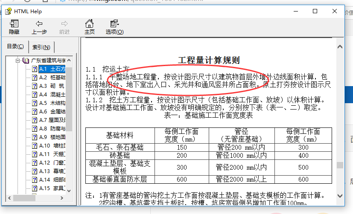Viewport: 353px width, 214px height.
Task: Maximize the HTML Help window
Action: click(x=315, y=11)
